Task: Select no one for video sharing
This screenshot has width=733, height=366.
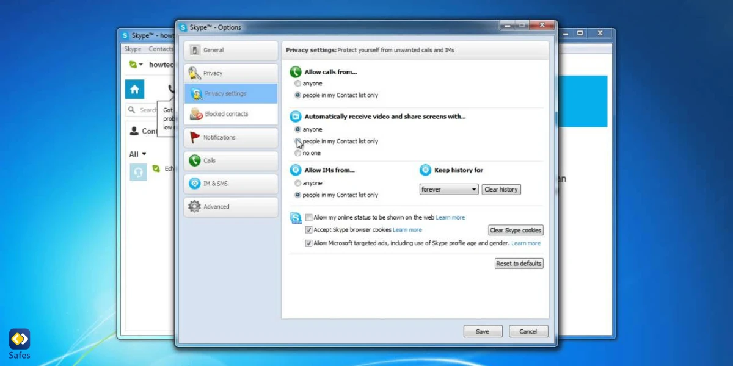Action: (x=297, y=153)
